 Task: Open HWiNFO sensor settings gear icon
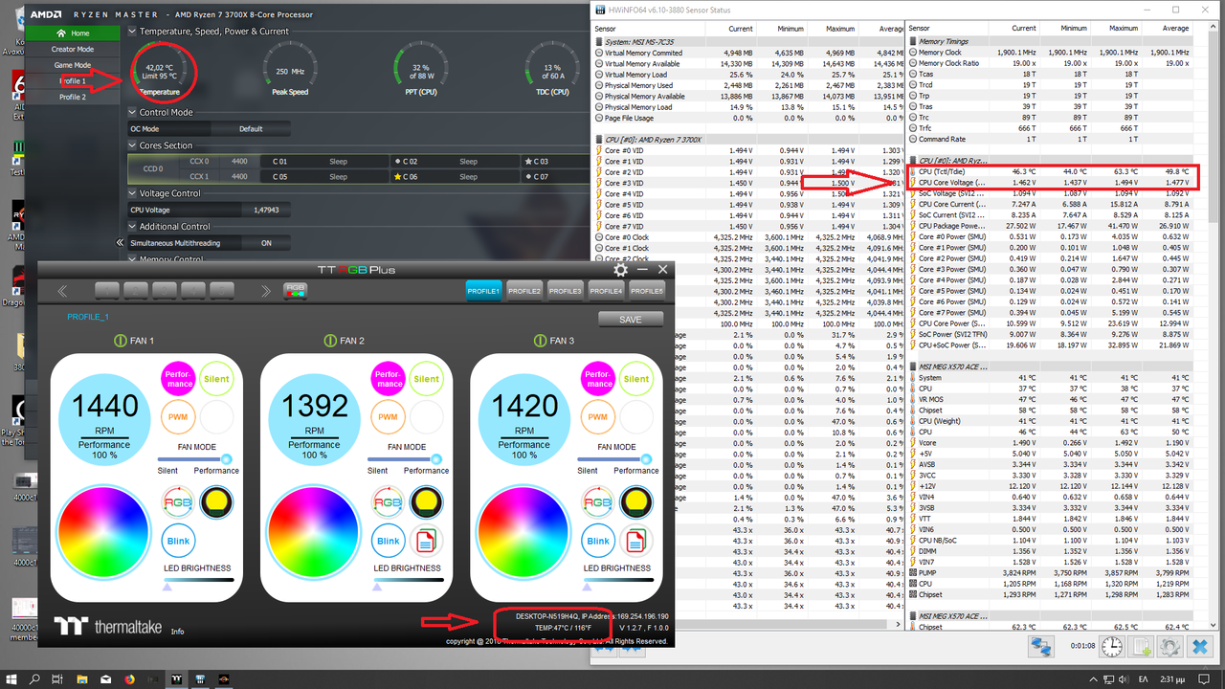[x=1169, y=647]
